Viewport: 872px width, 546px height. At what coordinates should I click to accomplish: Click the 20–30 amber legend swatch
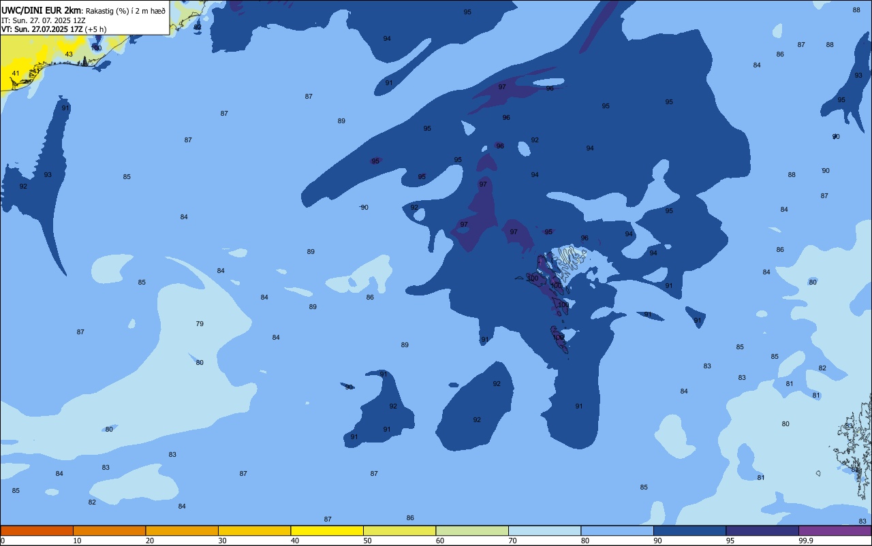pyautogui.click(x=182, y=530)
